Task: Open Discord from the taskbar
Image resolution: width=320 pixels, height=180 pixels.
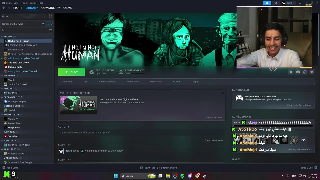Action: pyautogui.click(x=190, y=176)
